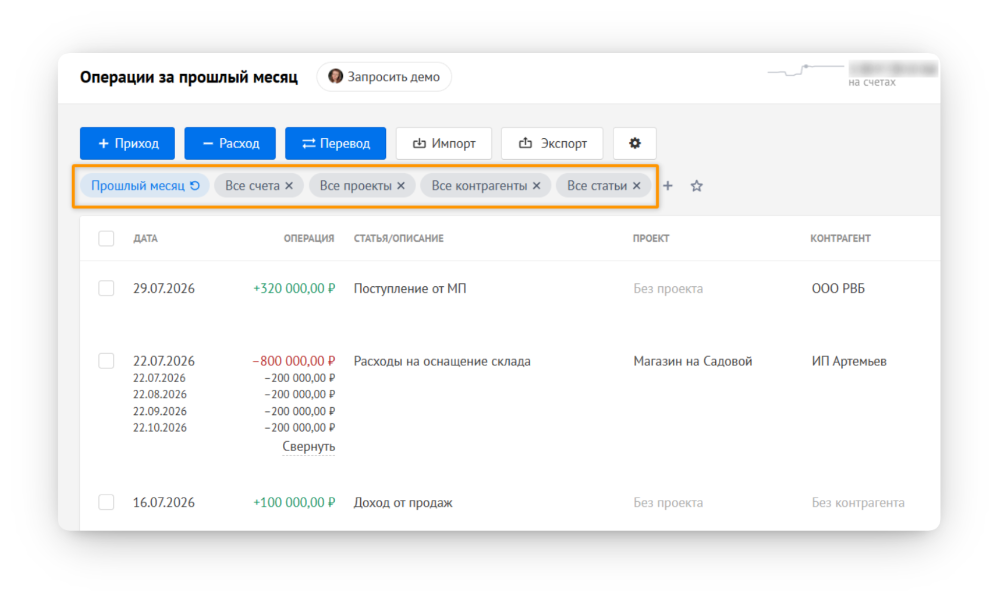The height and width of the screenshot is (593, 994).
Task: Open the Все счета filter dropdown
Action: click(253, 186)
